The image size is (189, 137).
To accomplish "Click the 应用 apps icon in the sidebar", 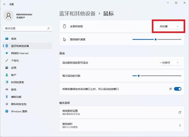I will click(7, 68).
